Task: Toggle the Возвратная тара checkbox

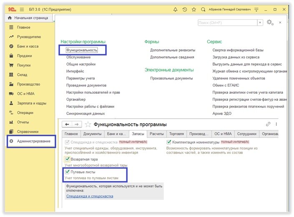Action: click(x=67, y=160)
